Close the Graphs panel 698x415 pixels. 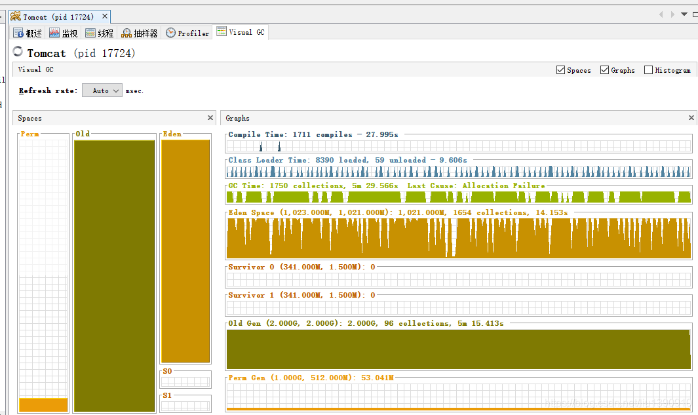(691, 117)
